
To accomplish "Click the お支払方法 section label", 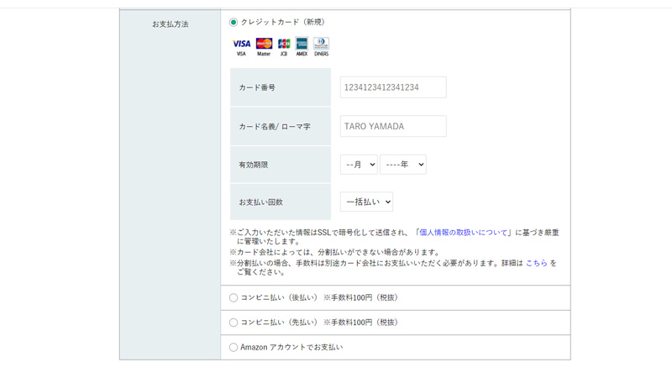I will 171,24.
